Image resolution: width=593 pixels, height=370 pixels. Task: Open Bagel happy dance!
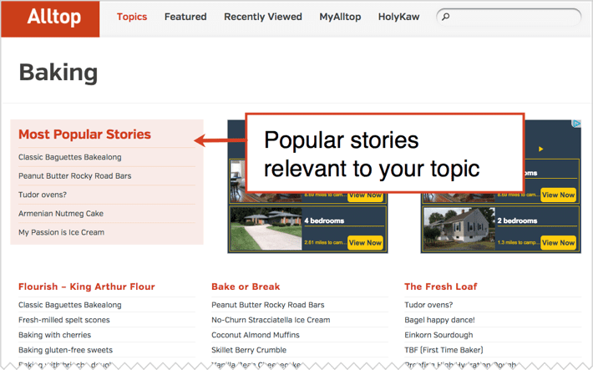[x=439, y=320]
